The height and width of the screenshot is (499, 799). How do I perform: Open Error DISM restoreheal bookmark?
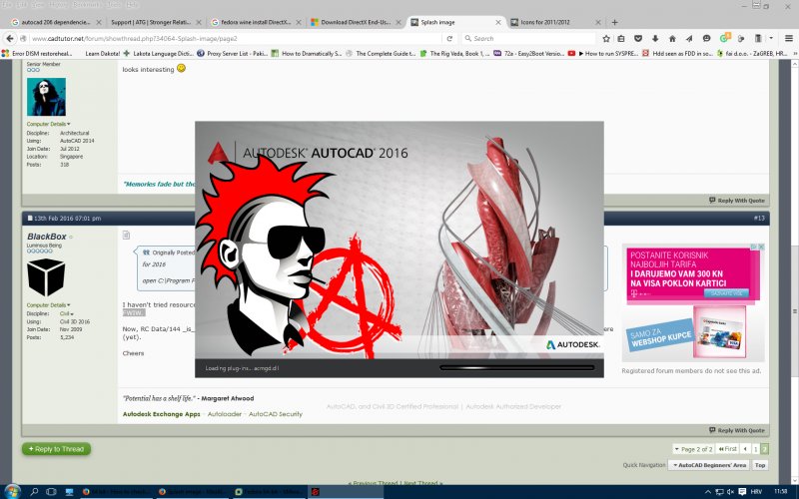(37, 53)
